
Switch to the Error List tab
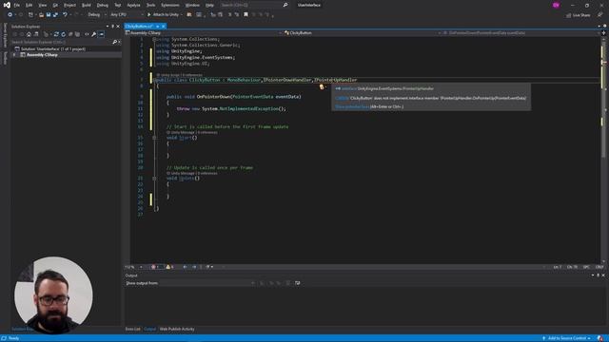click(133, 329)
